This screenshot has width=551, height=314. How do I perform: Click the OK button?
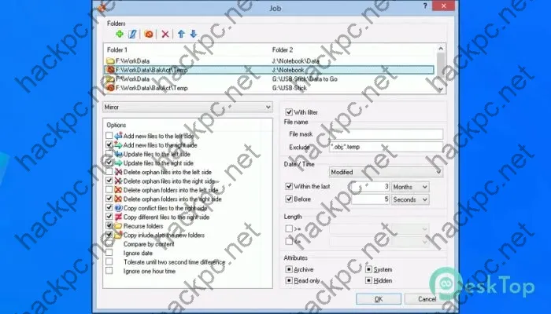click(x=378, y=299)
